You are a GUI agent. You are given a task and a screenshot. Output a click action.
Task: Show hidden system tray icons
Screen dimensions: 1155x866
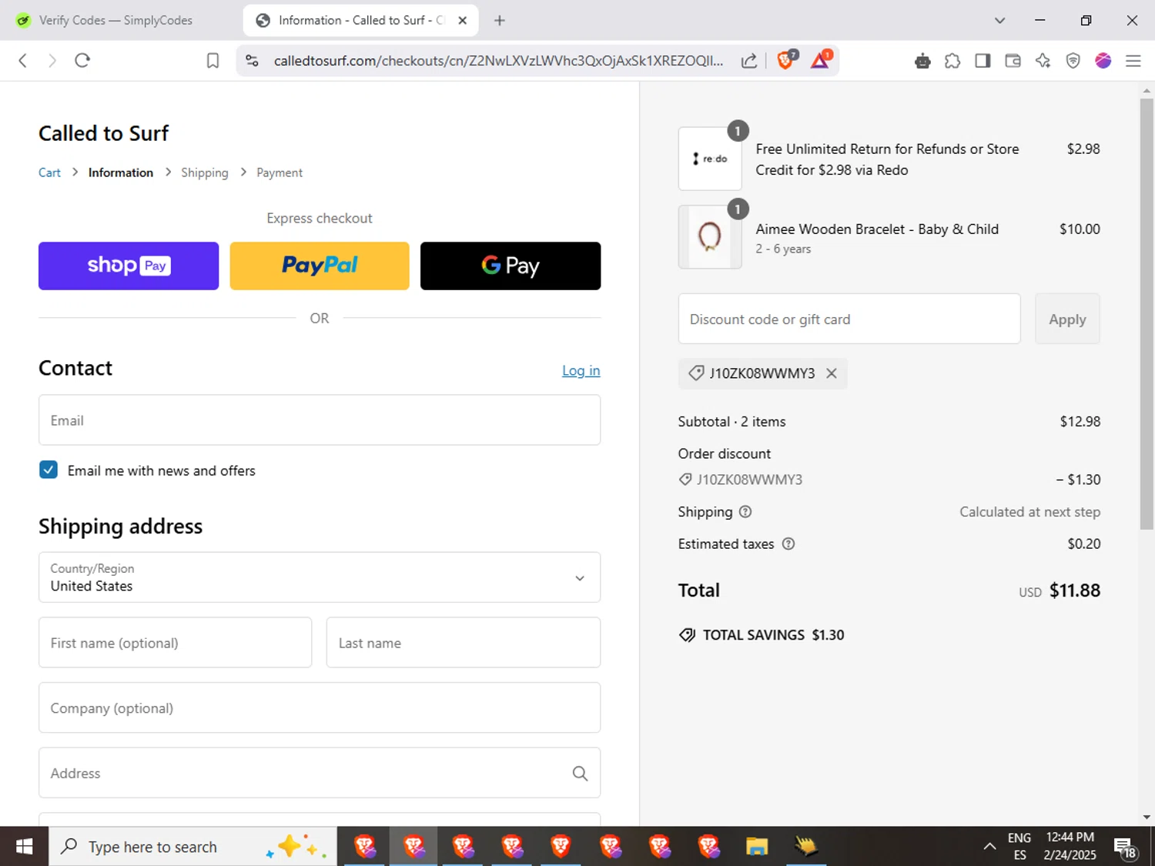click(989, 847)
